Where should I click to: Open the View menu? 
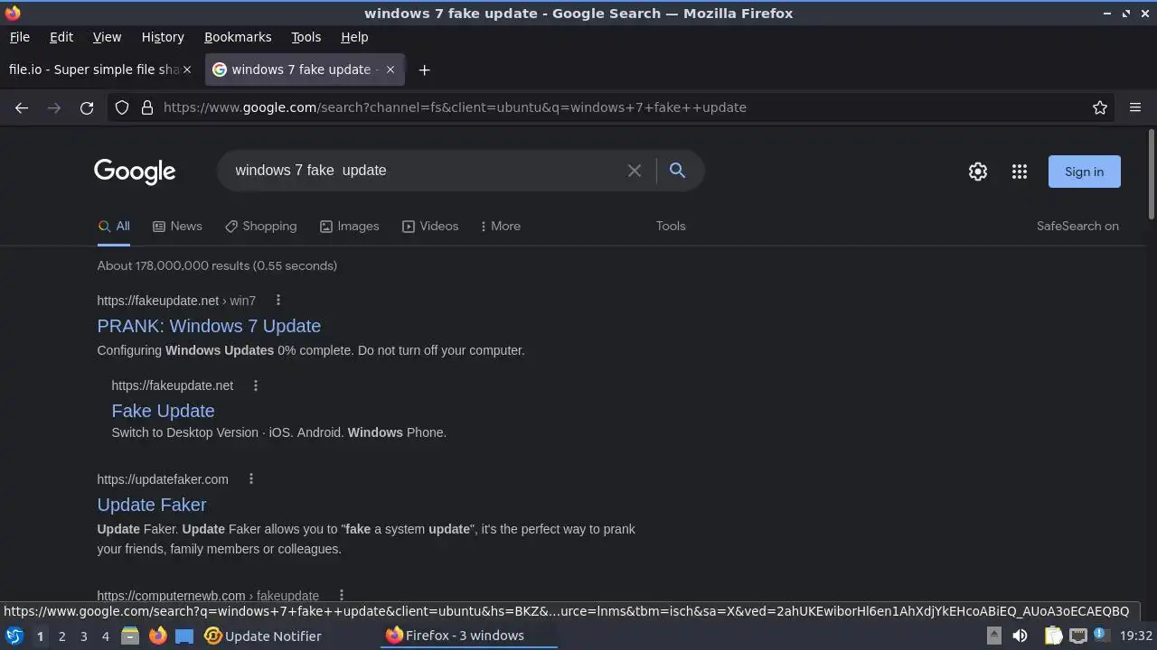tap(107, 37)
